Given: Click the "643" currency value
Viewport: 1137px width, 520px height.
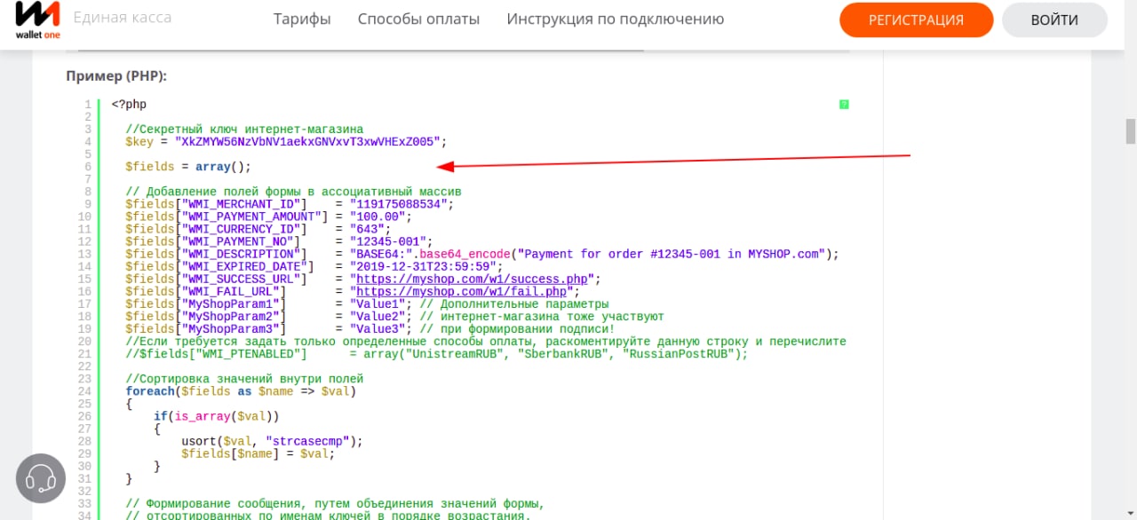Looking at the screenshot, I should 367,229.
